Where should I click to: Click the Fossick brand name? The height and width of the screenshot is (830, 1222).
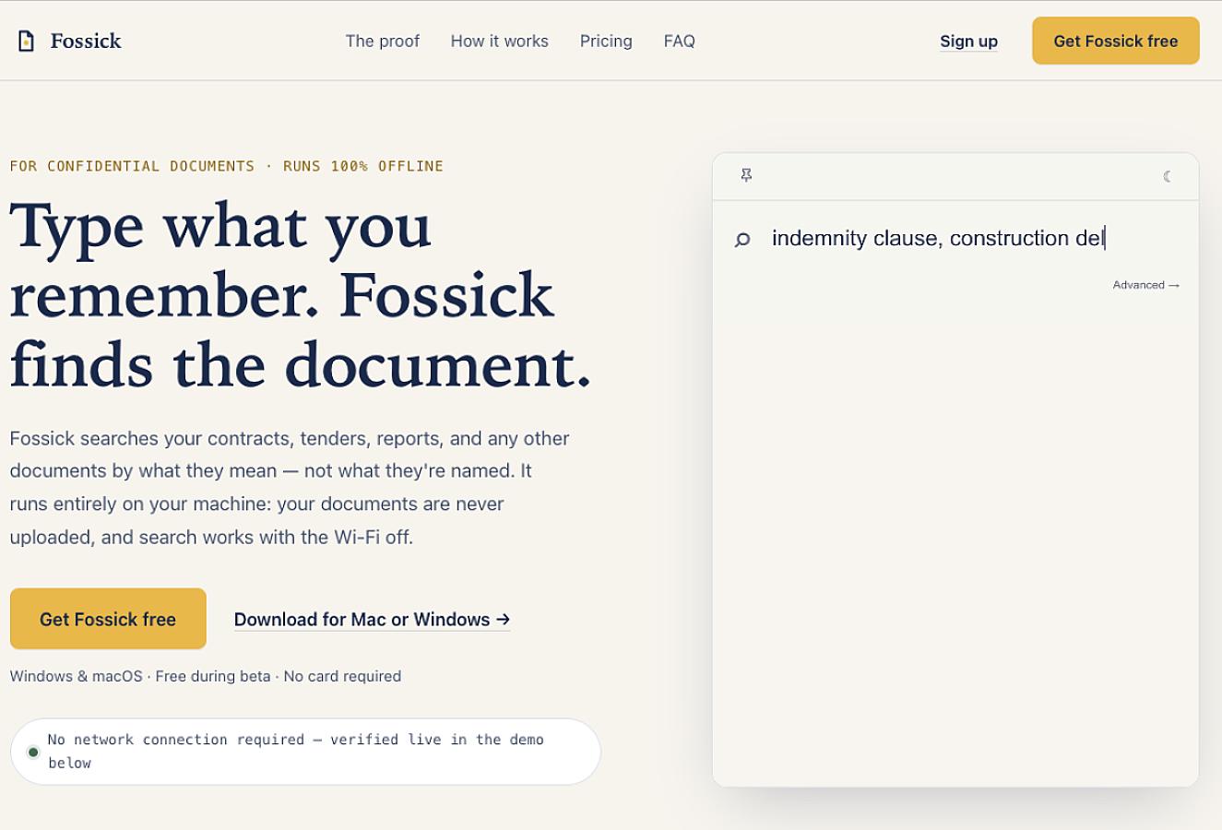86,41
